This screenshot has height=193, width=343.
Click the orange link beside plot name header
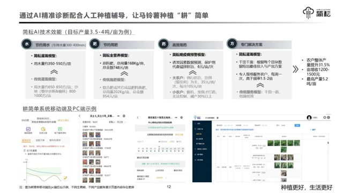point(63,120)
